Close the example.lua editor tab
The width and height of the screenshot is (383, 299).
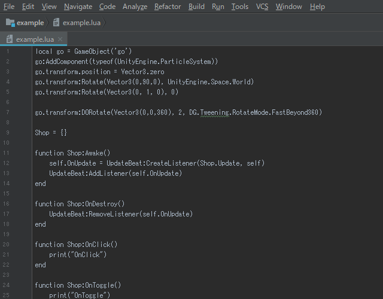coord(60,39)
